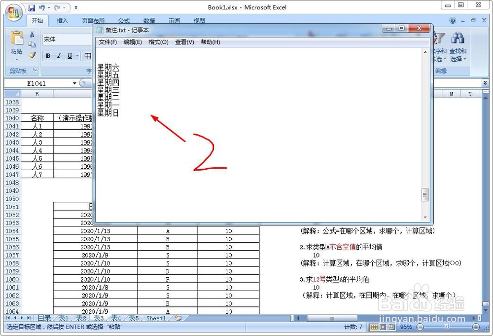
Task: Click the Notepad vertical scrollbar thumb
Action: point(425,195)
